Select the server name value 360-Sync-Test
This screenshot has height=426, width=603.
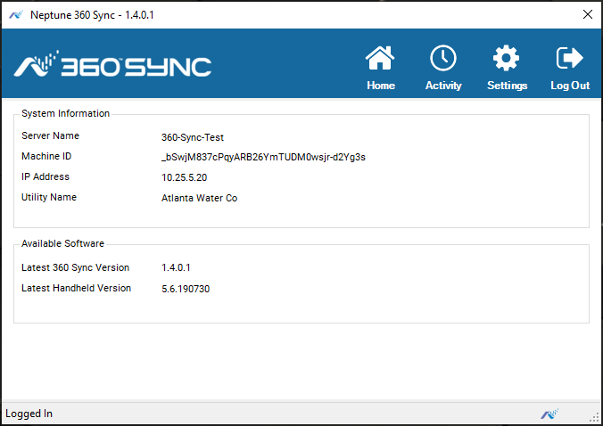(x=192, y=137)
